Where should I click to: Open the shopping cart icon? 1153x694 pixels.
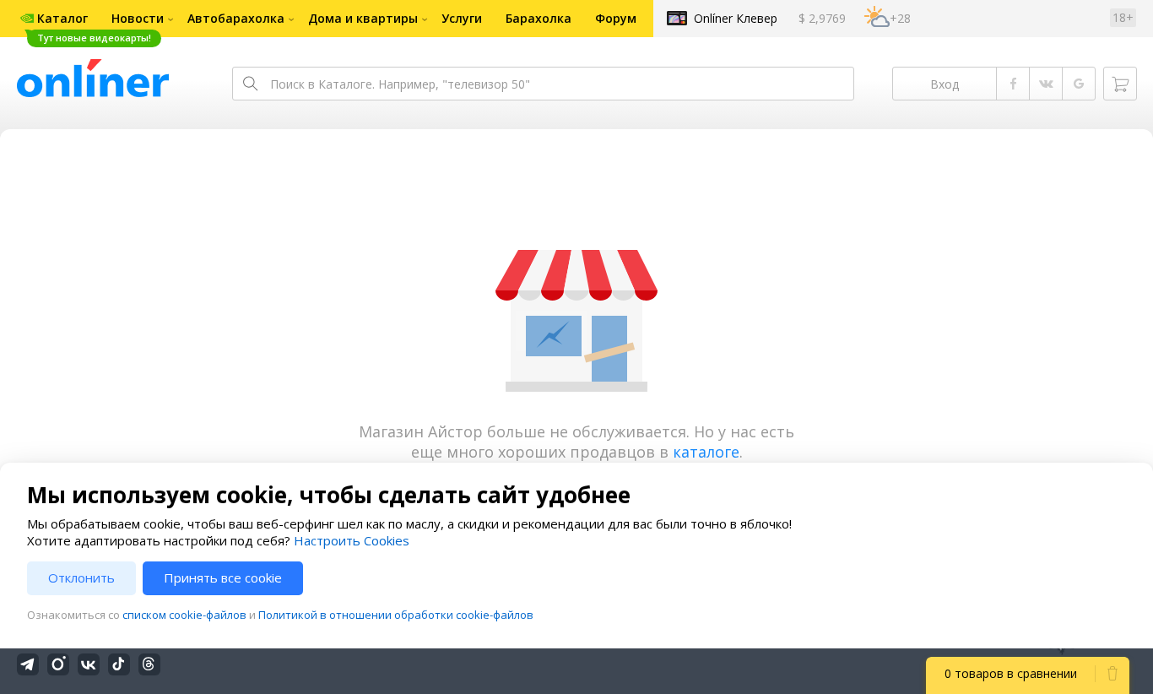[1120, 84]
